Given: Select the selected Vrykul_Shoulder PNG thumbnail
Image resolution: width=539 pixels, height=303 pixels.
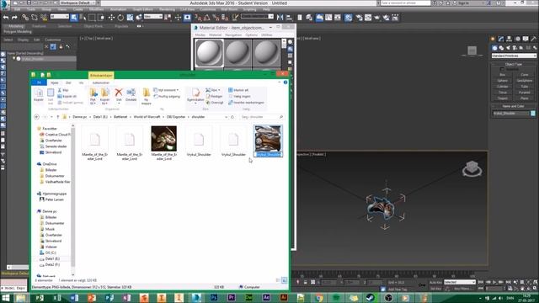Looking at the screenshot, I should click(x=268, y=138).
